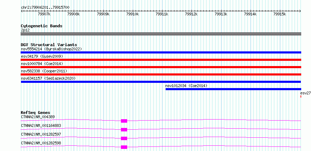Click the exon box of CTNNA2|NM_004389

[x=124, y=121]
